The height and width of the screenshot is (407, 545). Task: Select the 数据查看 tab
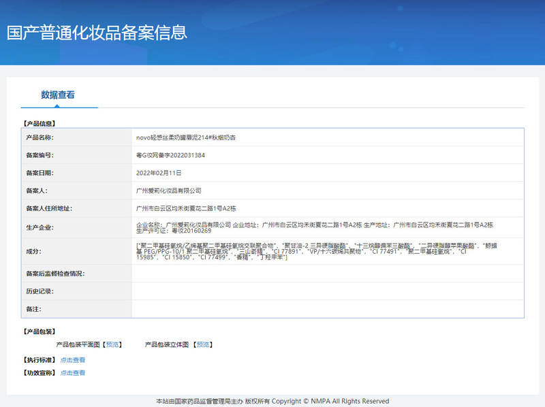point(58,95)
